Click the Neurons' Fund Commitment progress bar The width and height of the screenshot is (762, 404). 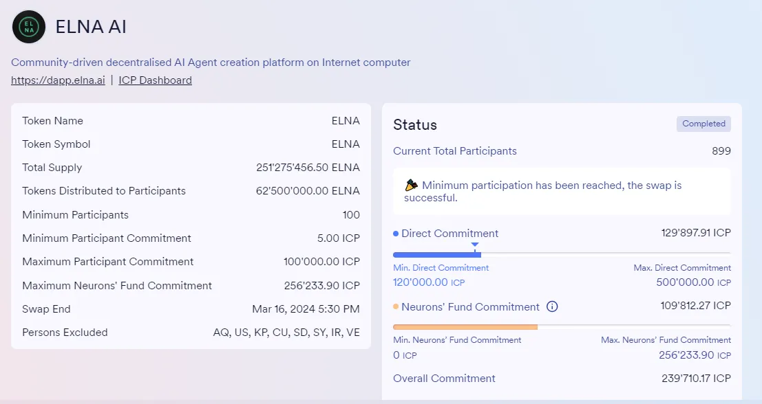pos(561,326)
